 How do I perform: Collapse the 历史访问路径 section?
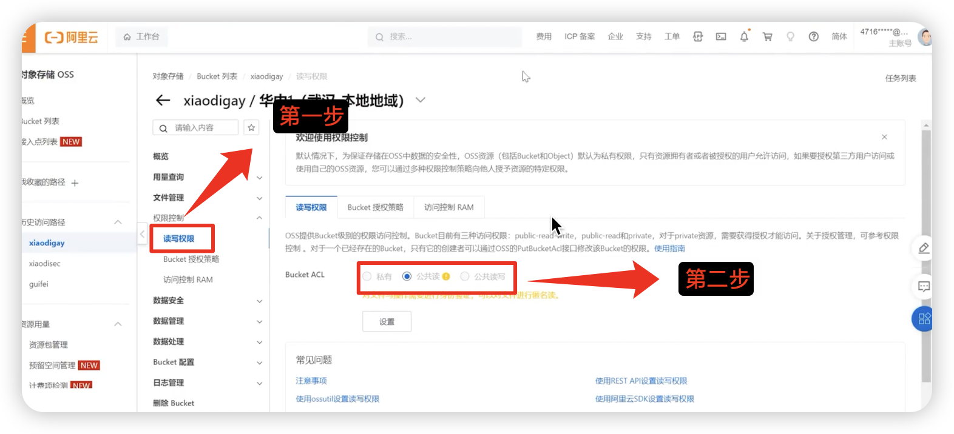point(118,222)
